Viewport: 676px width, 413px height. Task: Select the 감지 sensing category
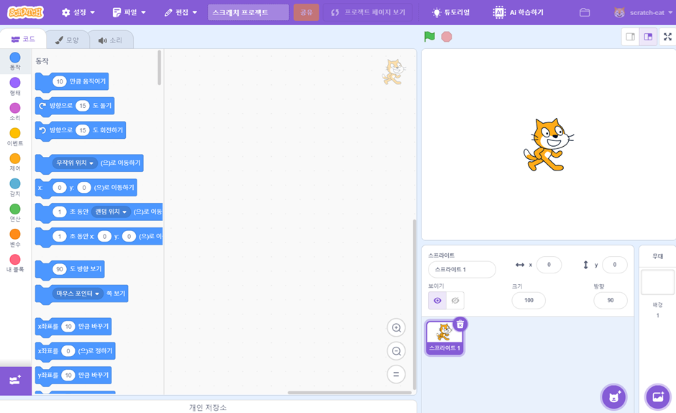[x=15, y=187]
